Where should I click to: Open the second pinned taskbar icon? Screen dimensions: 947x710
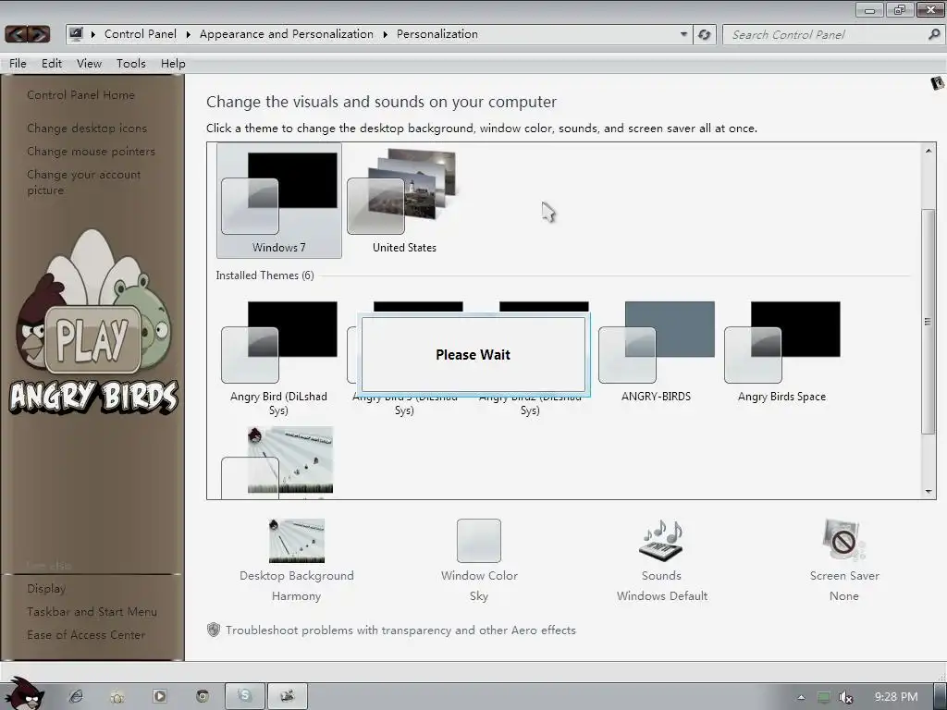[x=117, y=697]
